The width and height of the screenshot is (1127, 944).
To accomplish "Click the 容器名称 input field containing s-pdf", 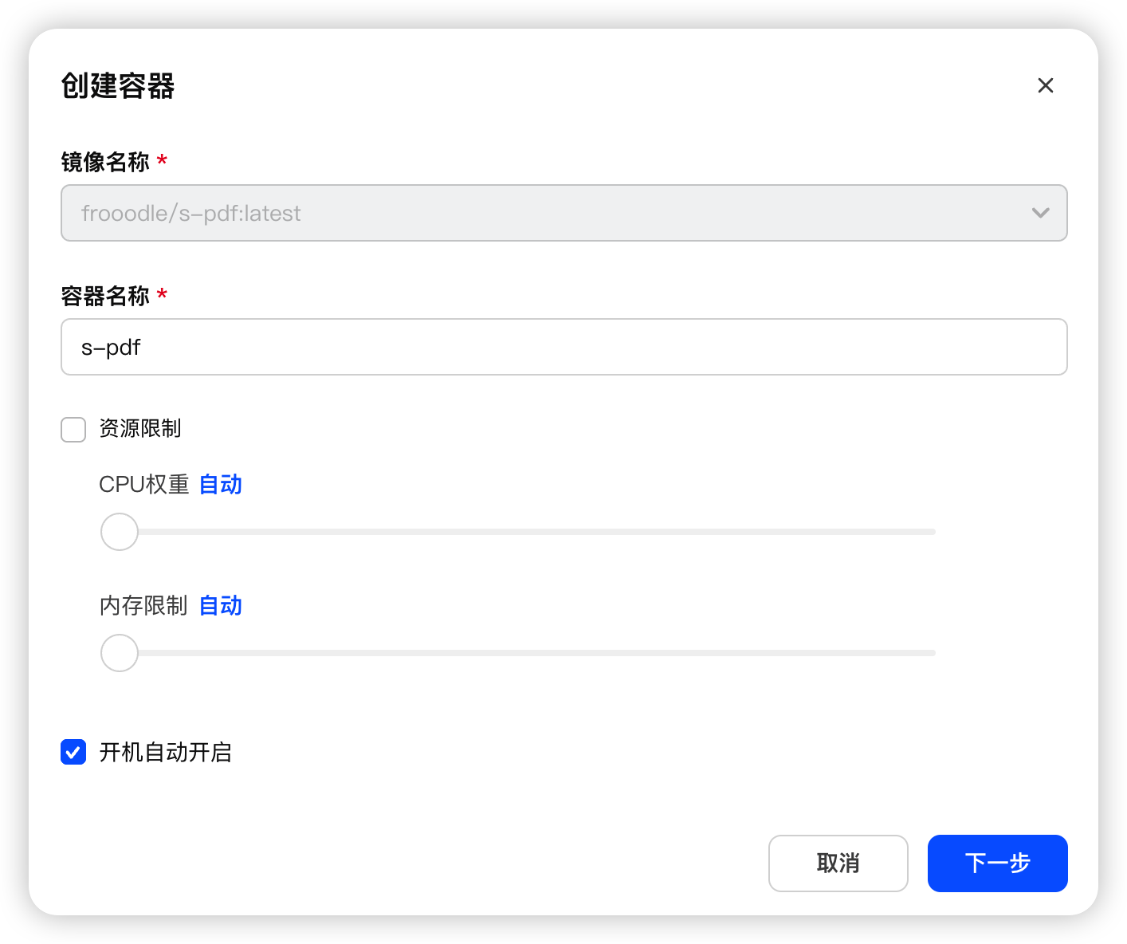I will 563,347.
